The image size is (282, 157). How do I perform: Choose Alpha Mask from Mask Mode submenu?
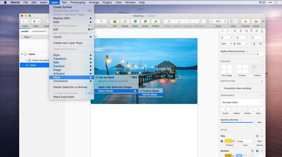pos(150,94)
